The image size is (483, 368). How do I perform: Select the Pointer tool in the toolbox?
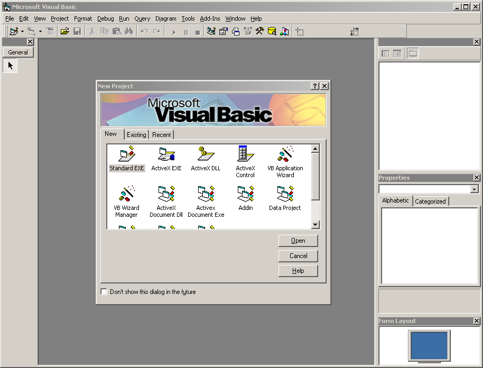click(10, 66)
